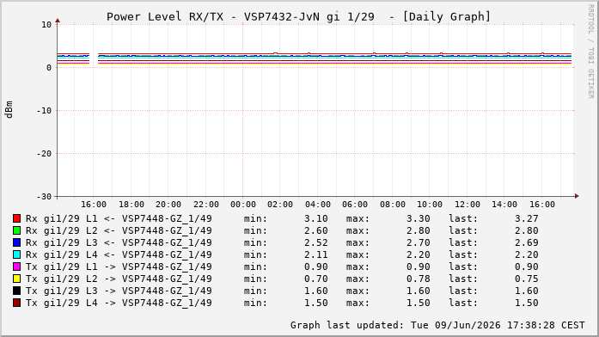This screenshot has height=337, width=599.
Task: Click the Rx L3 min value 2.52
Action: click(x=316, y=242)
